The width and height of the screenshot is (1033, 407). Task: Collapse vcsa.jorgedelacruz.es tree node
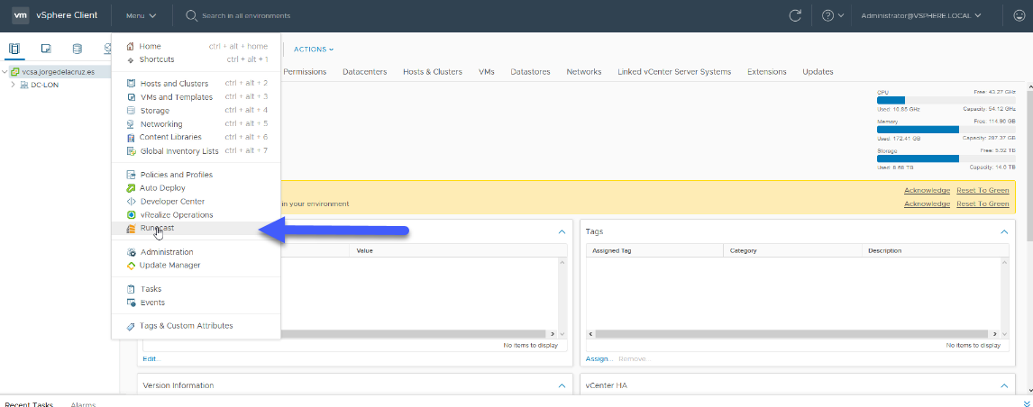click(5, 72)
